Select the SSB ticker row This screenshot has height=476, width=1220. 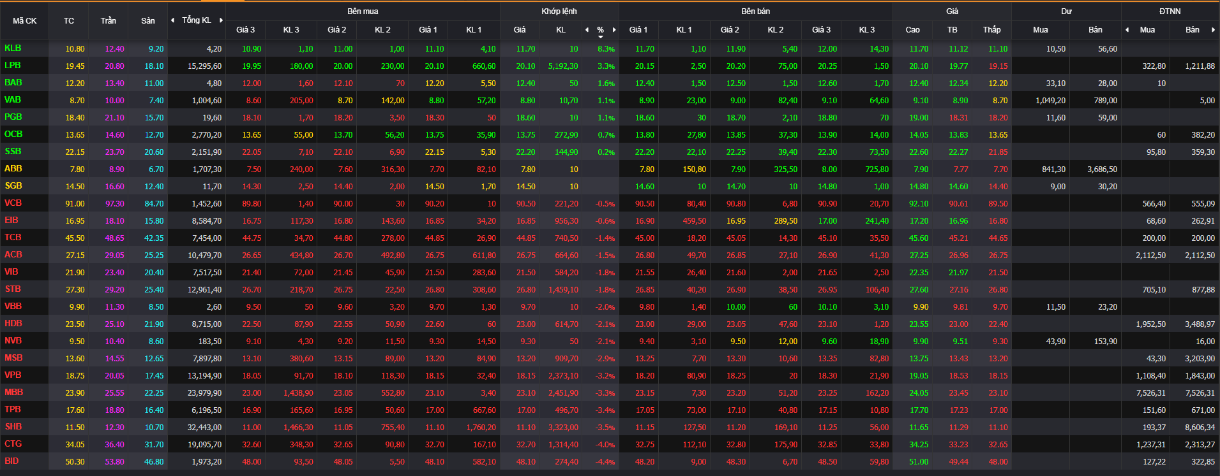13,151
